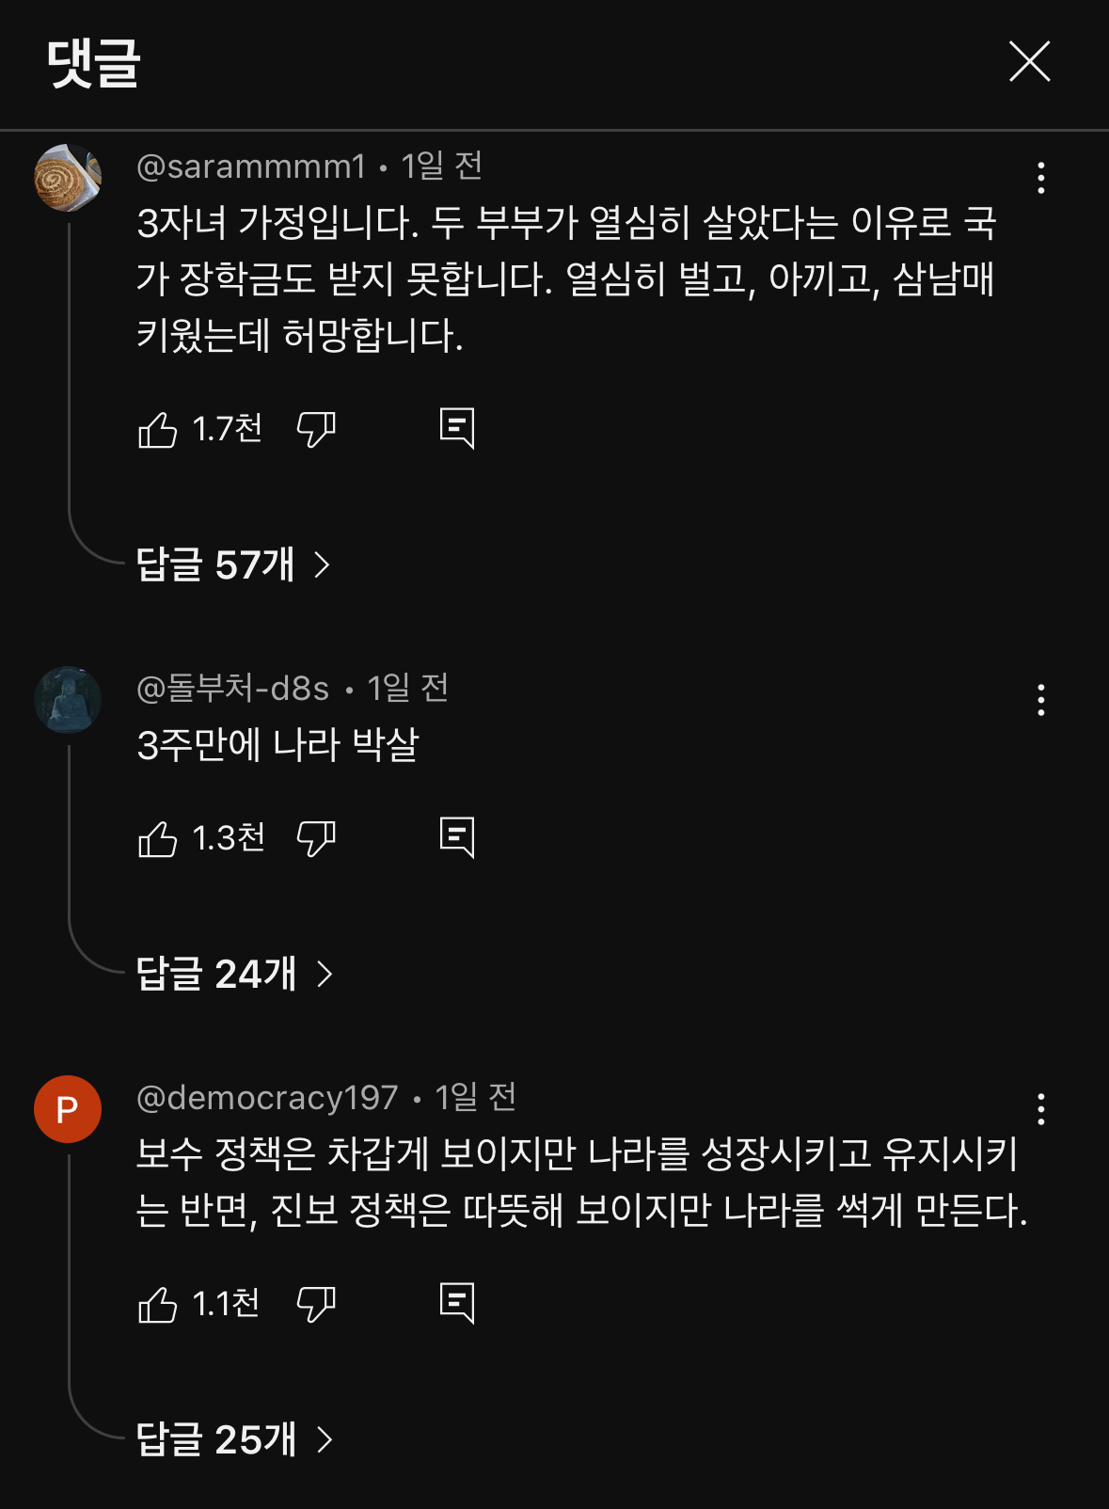Expand 답글 25개 replies
Viewport: 1109px width, 1509px height.
(235, 1439)
